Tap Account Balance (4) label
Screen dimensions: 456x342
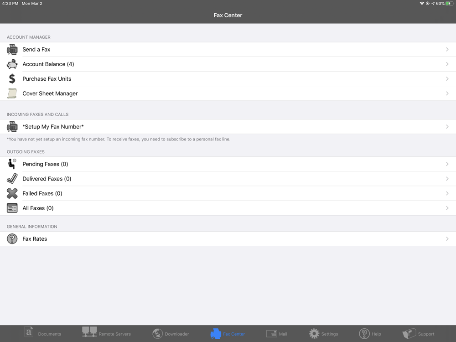[x=48, y=64]
